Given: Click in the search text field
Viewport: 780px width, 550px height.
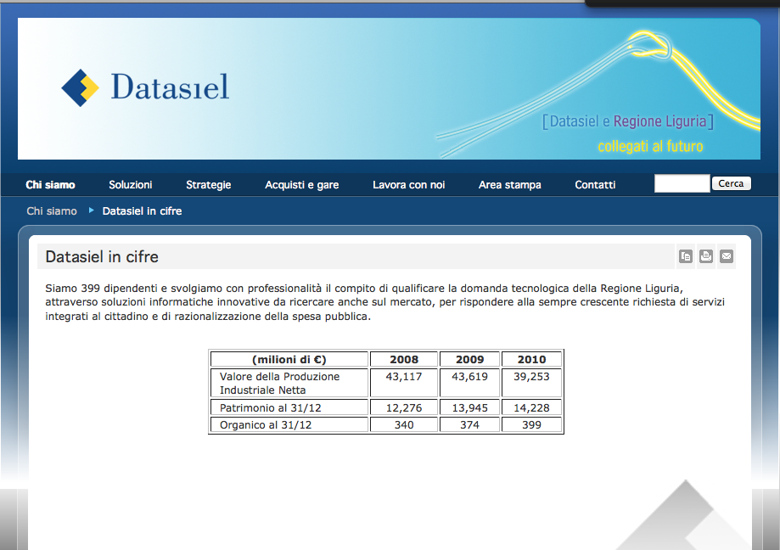Looking at the screenshot, I should click(x=682, y=183).
